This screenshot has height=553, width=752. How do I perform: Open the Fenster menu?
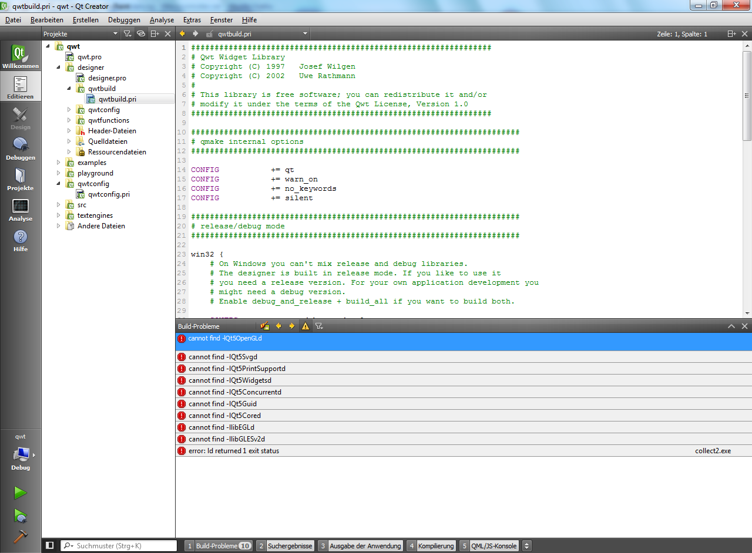221,20
